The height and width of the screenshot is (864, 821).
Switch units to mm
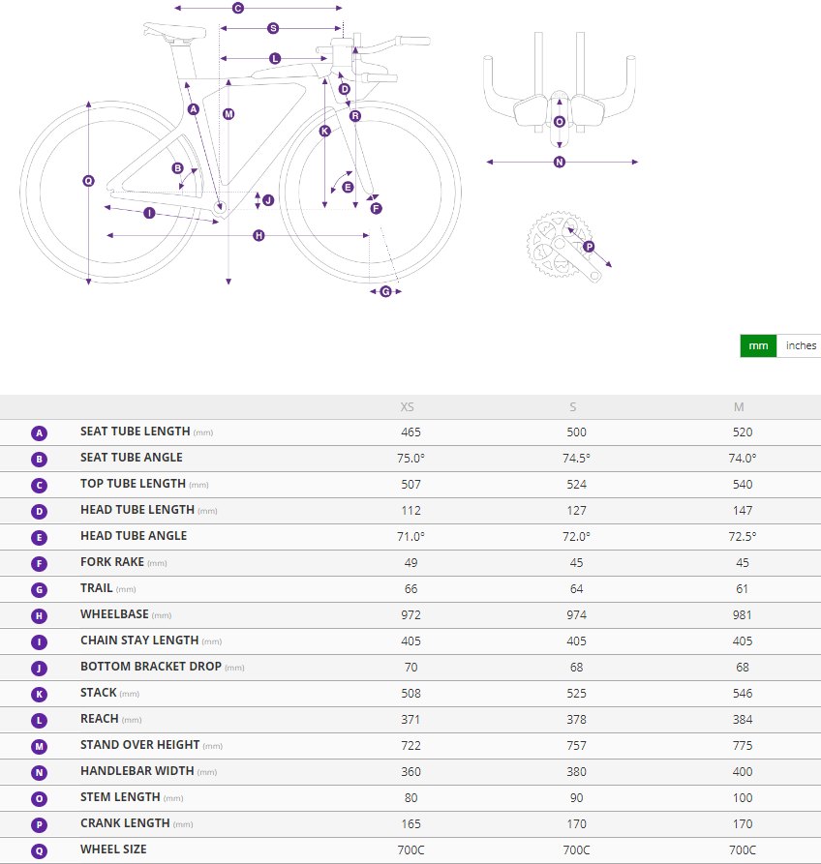coord(758,345)
